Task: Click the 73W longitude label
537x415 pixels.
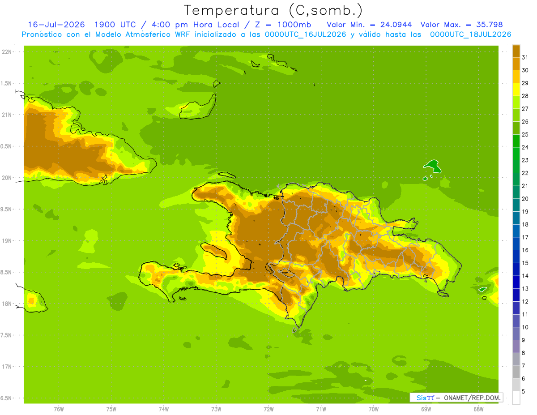Action: [216, 409]
